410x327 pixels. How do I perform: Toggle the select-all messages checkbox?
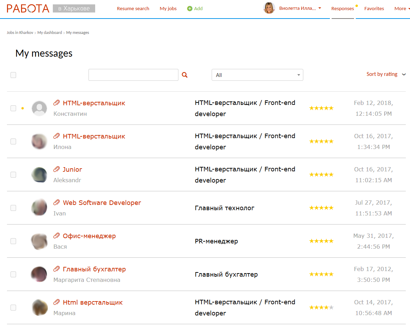[x=13, y=75]
